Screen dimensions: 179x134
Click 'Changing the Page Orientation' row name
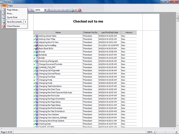tap(52, 99)
